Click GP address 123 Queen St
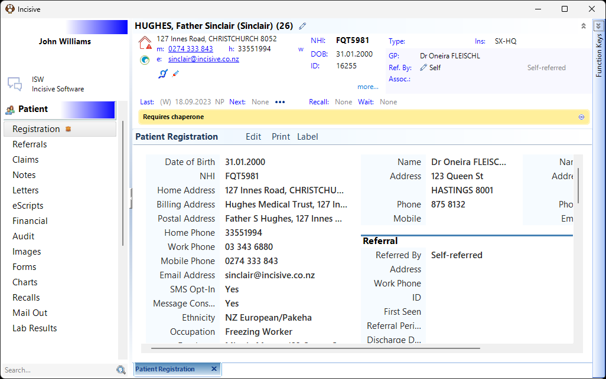The height and width of the screenshot is (379, 606). 457,176
